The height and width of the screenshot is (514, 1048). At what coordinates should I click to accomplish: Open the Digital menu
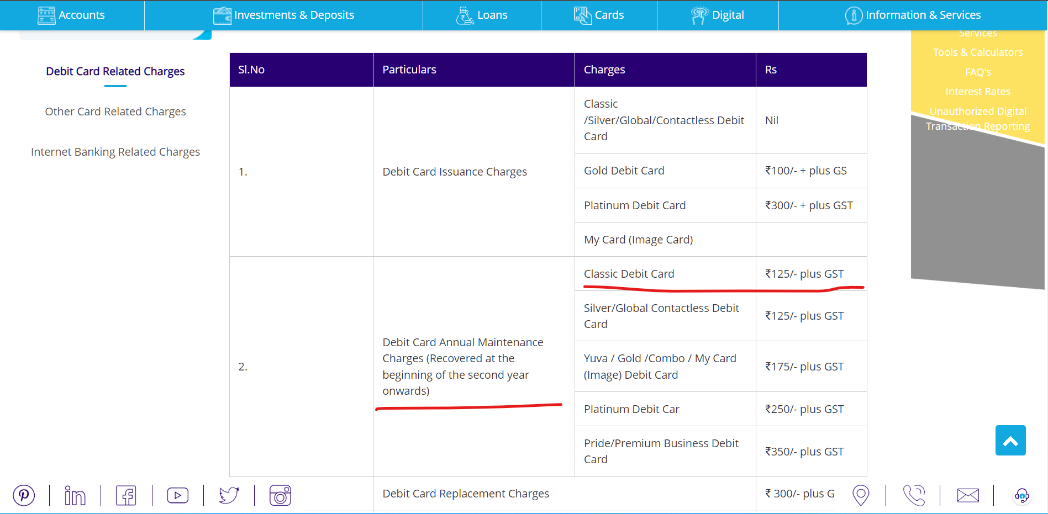tap(718, 15)
